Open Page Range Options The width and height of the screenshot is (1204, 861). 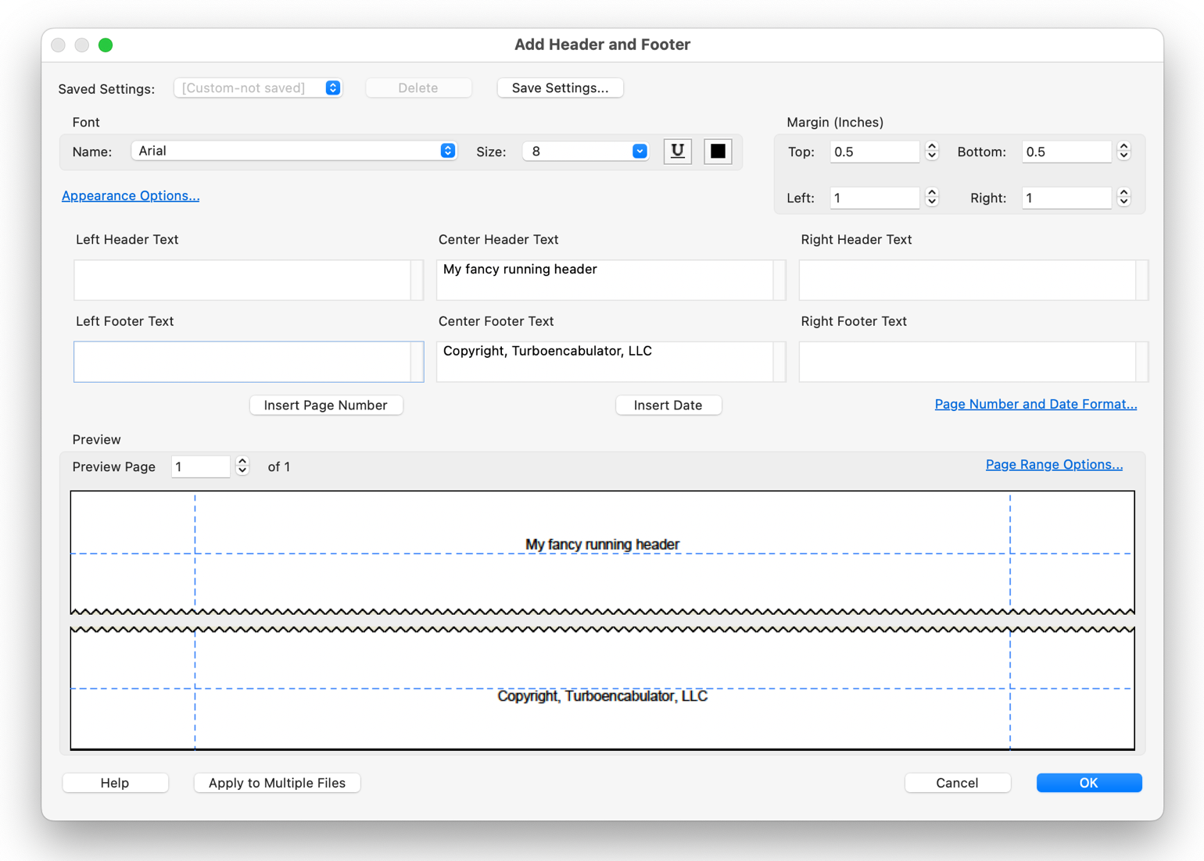(1053, 464)
